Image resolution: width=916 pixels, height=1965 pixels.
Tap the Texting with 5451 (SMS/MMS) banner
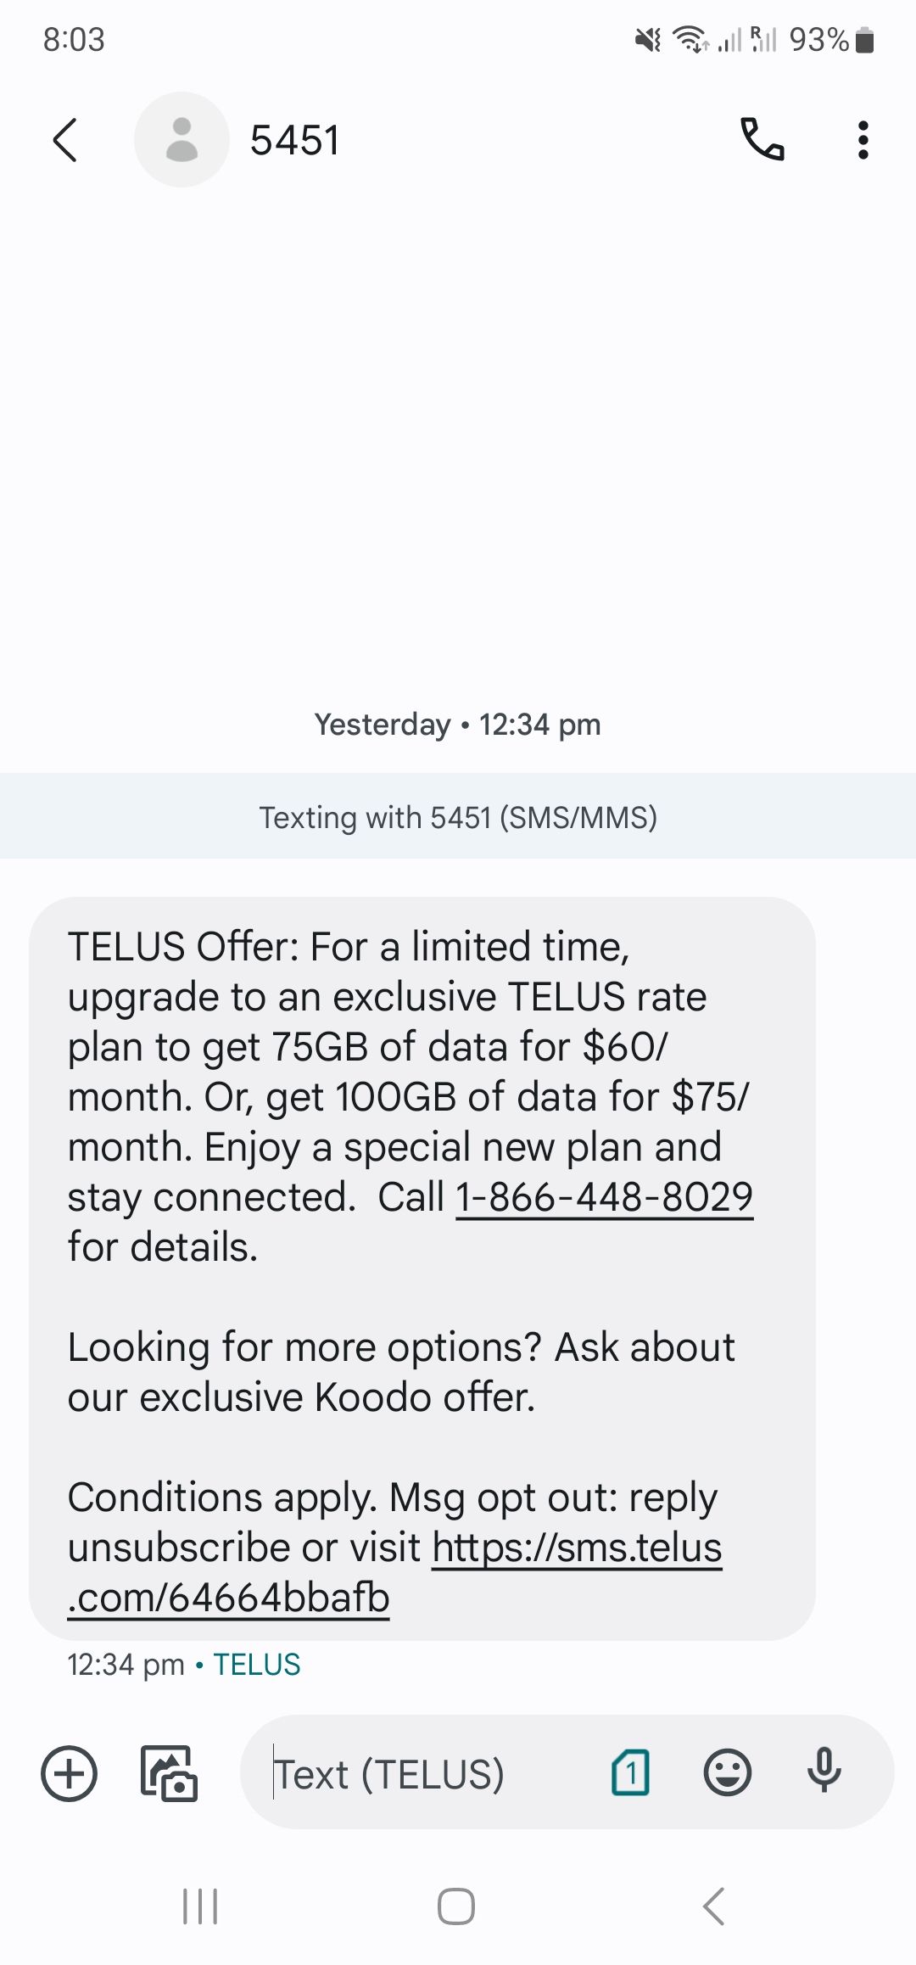458,817
